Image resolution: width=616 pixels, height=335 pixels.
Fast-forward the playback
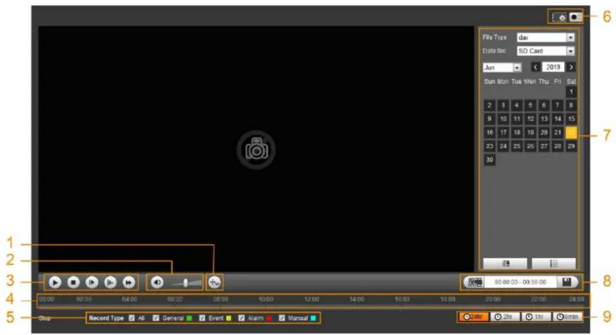point(128,282)
